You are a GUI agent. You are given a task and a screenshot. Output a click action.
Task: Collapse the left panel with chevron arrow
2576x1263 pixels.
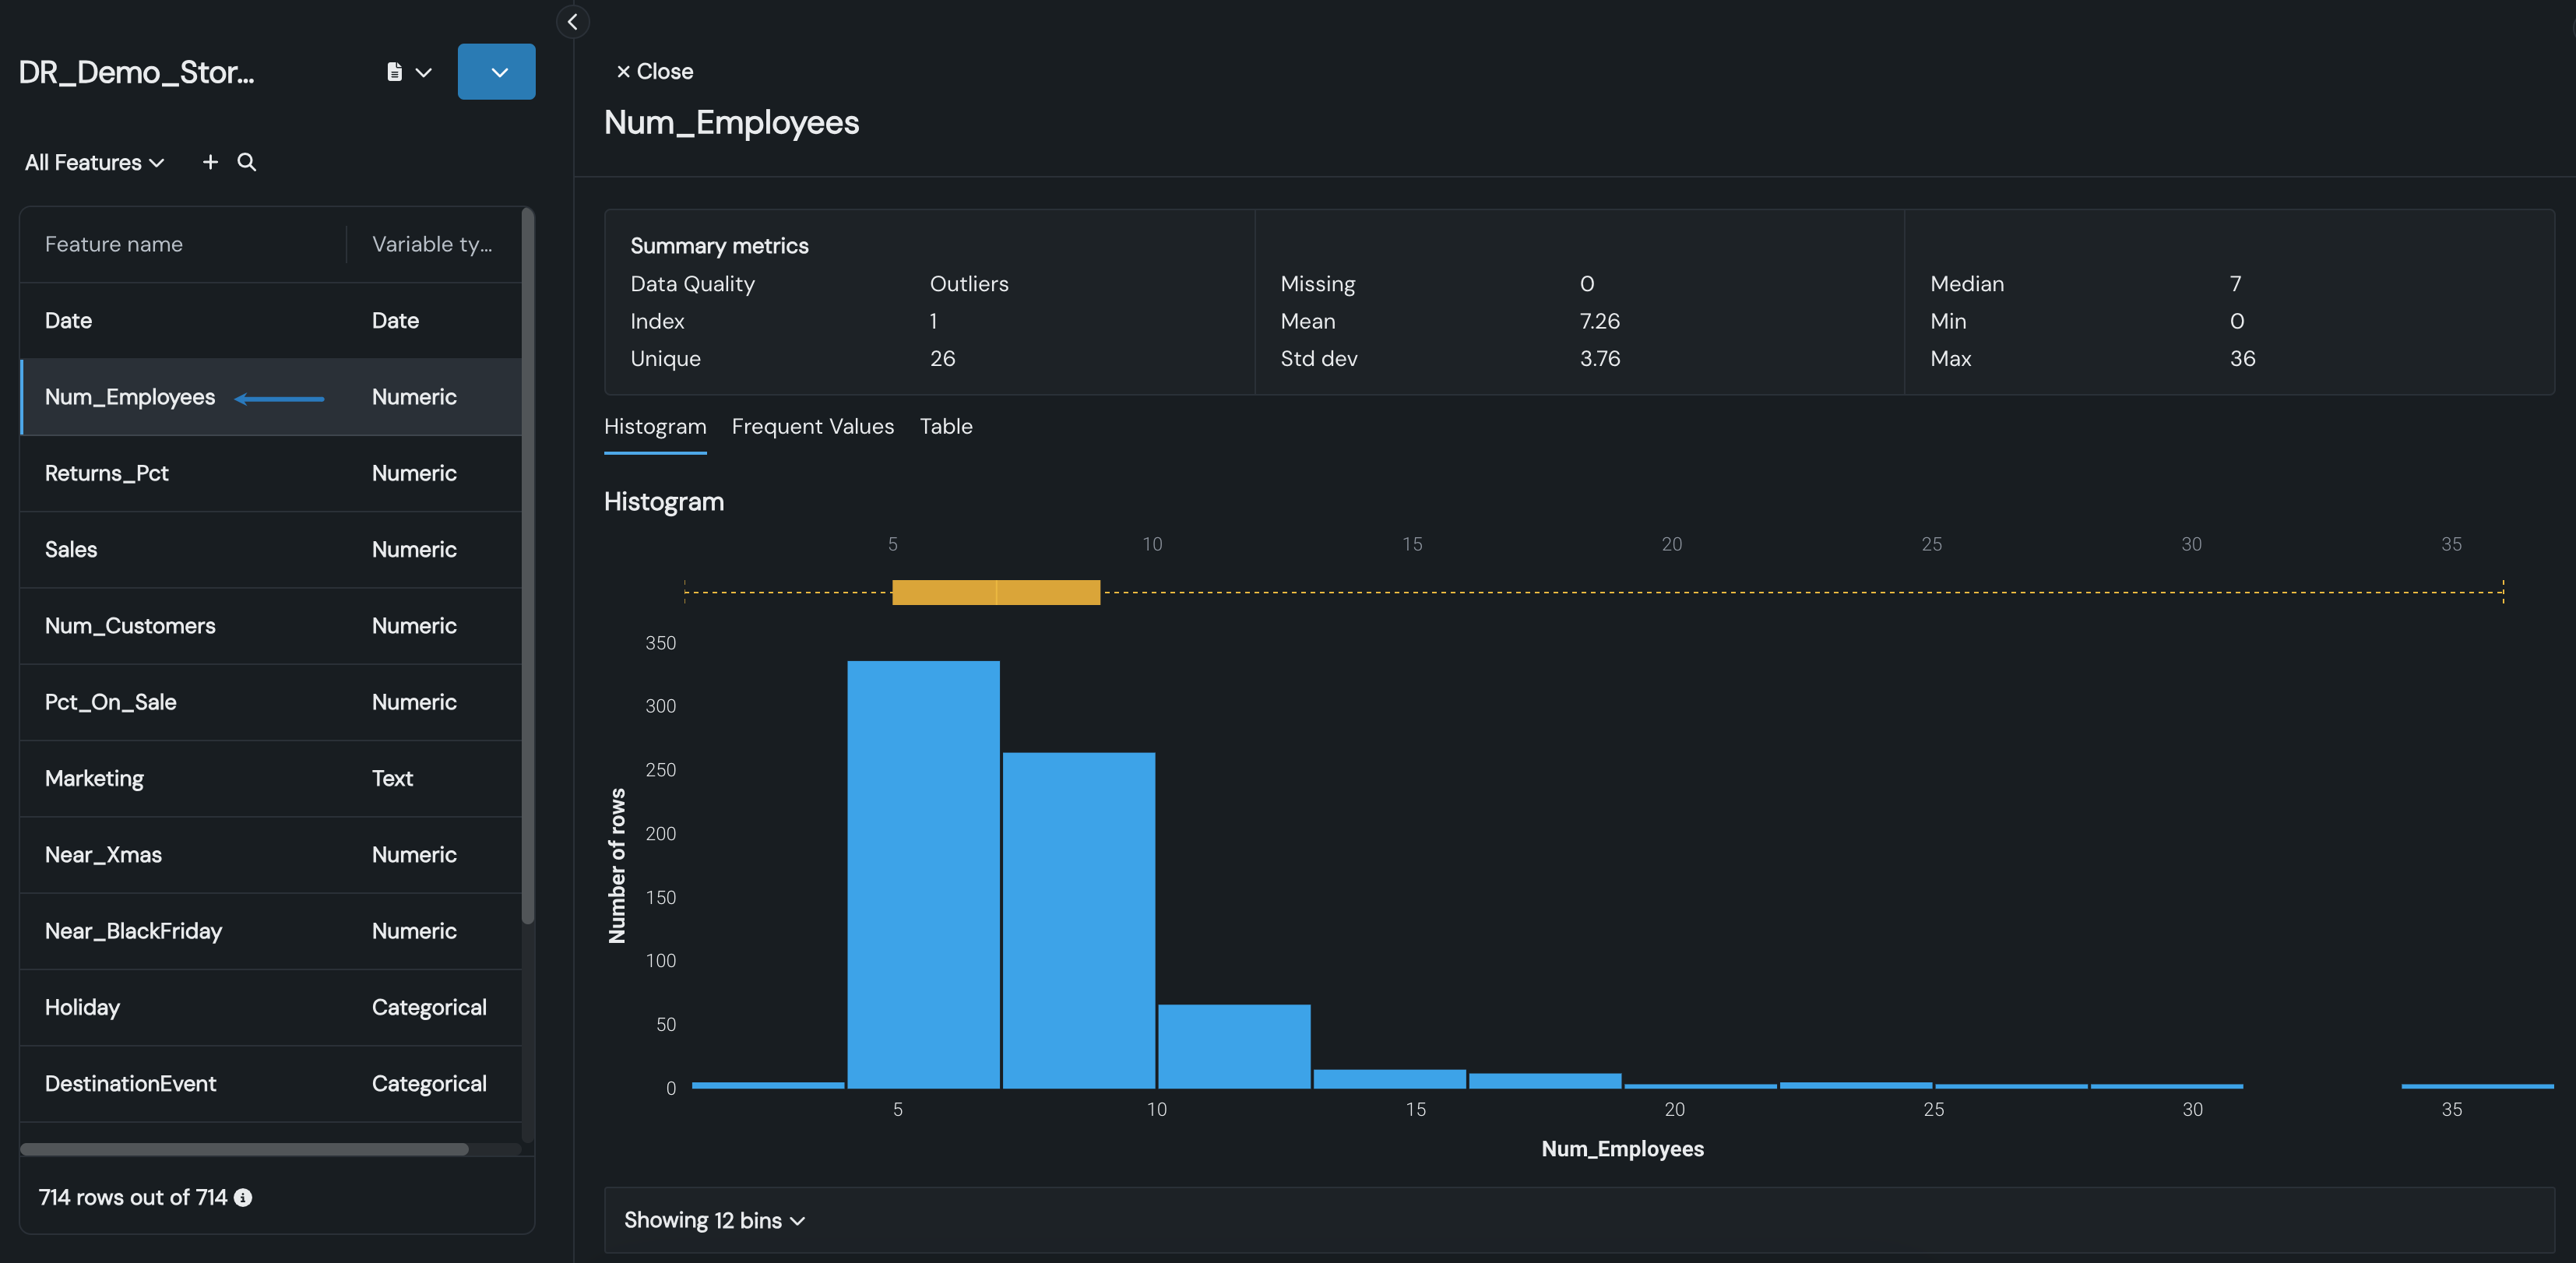click(572, 22)
